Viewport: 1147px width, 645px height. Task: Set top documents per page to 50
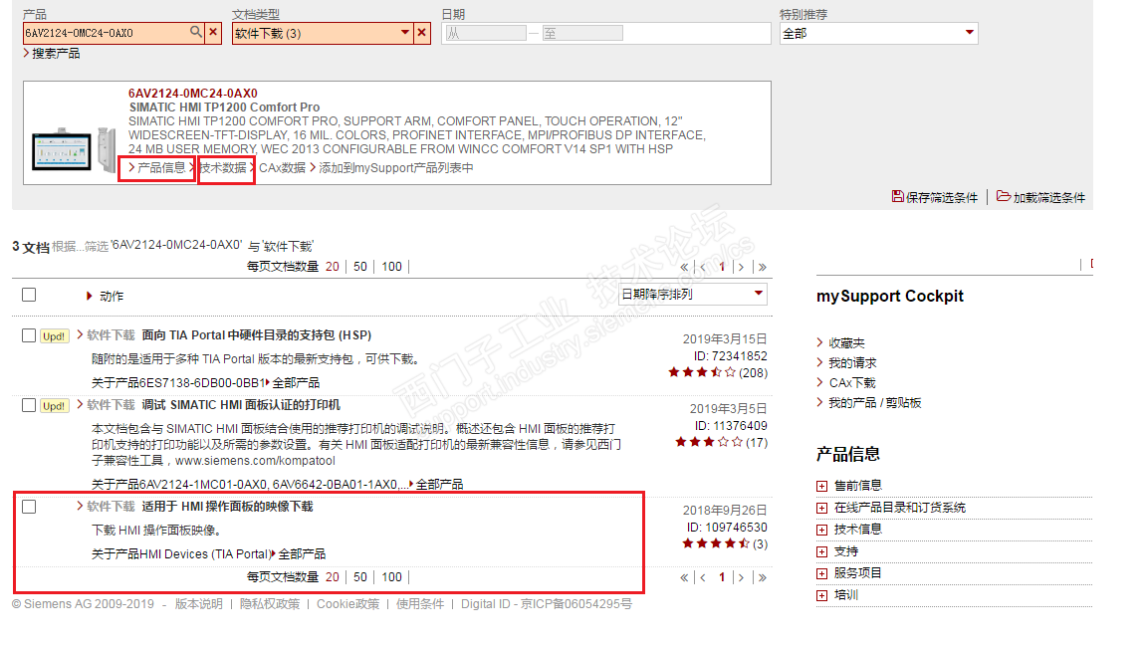[359, 266]
